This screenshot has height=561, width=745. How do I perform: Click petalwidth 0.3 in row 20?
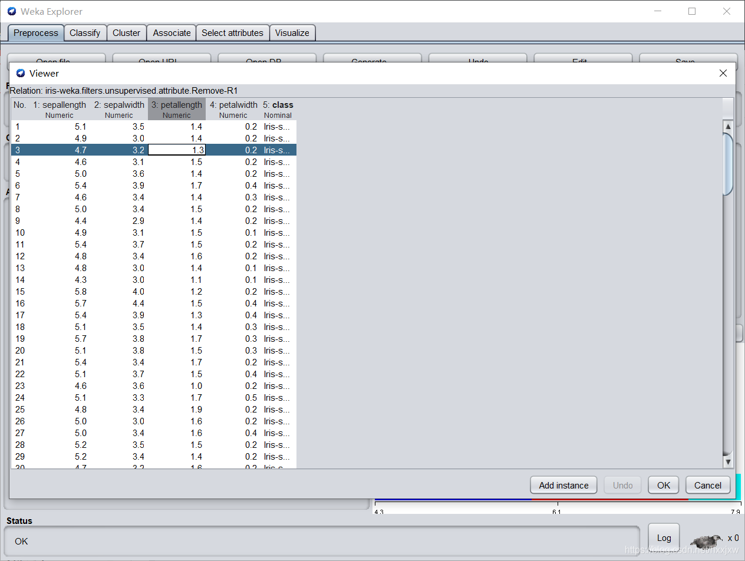pyautogui.click(x=233, y=351)
